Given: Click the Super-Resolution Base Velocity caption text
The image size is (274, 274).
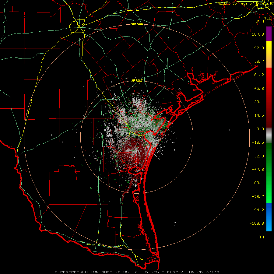Looking at the screenshot, I should (x=137, y=272).
